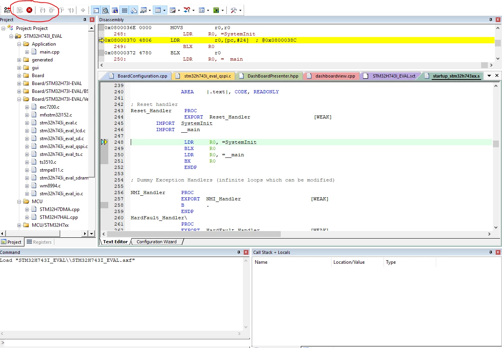Image resolution: width=502 pixels, height=348 pixels.
Task: Expand the gui folder node
Action: pyautogui.click(x=19, y=68)
